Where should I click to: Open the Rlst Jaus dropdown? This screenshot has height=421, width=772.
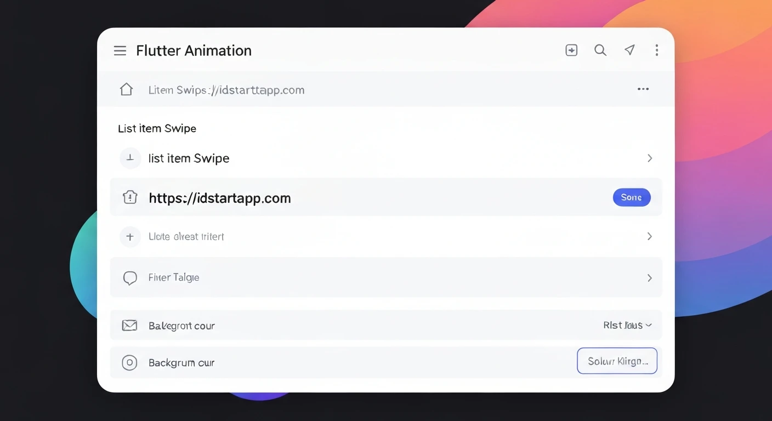(x=628, y=325)
